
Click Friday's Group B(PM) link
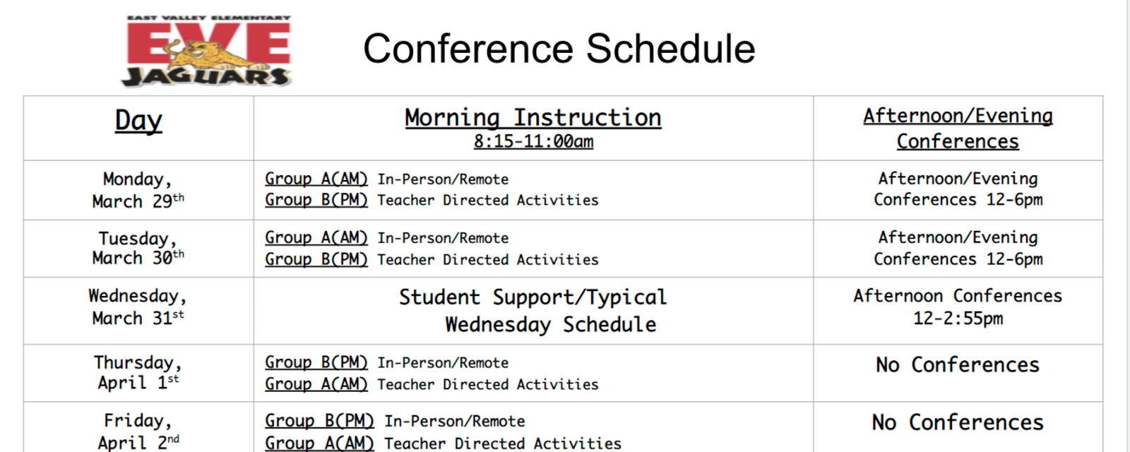[x=319, y=421]
